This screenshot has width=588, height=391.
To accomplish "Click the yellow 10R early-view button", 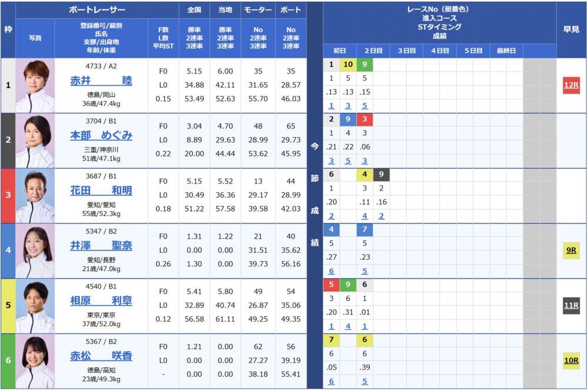I will pyautogui.click(x=571, y=360).
